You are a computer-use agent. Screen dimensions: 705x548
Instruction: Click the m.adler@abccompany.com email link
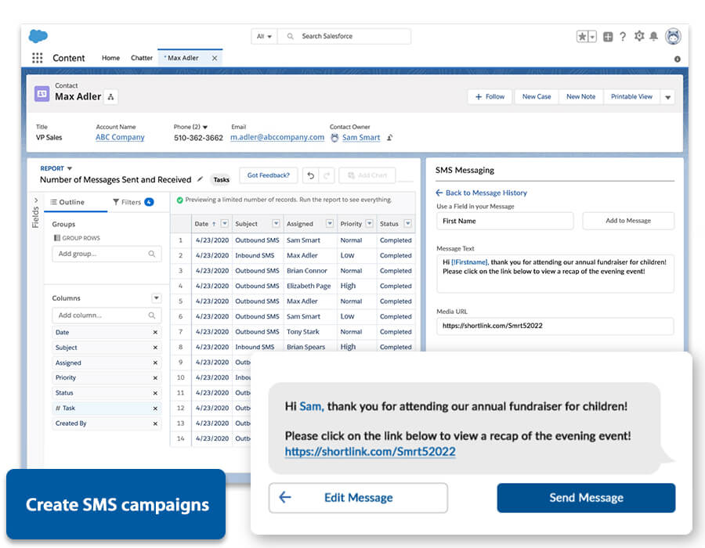pos(277,138)
